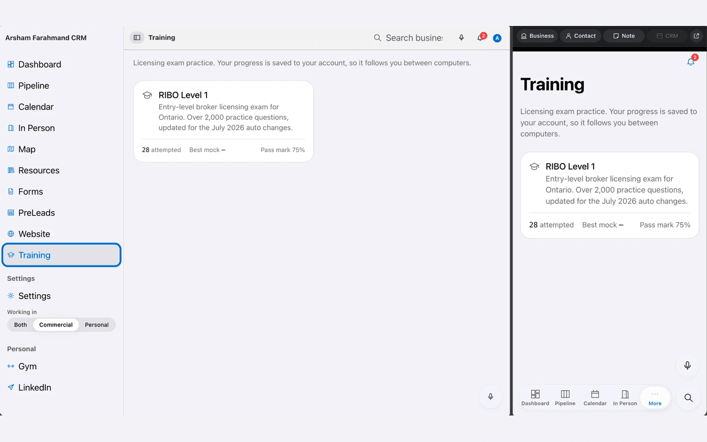Open notifications bell in the mobile preview
Viewport: 707px width, 442px height.
[691, 61]
